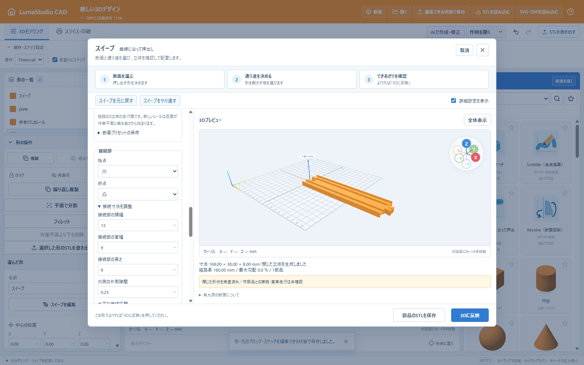Click the sweep settings panel scrollbar thumb
This screenshot has width=584, height=365.
[191, 222]
